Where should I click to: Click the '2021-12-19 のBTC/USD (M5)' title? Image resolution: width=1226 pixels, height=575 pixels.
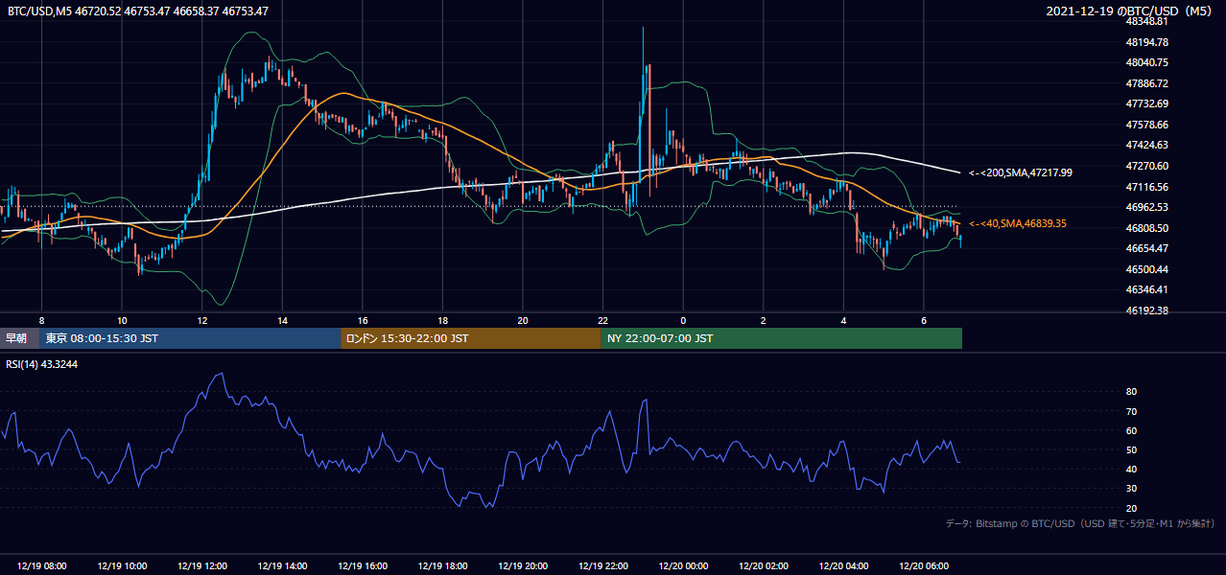(x=1128, y=11)
